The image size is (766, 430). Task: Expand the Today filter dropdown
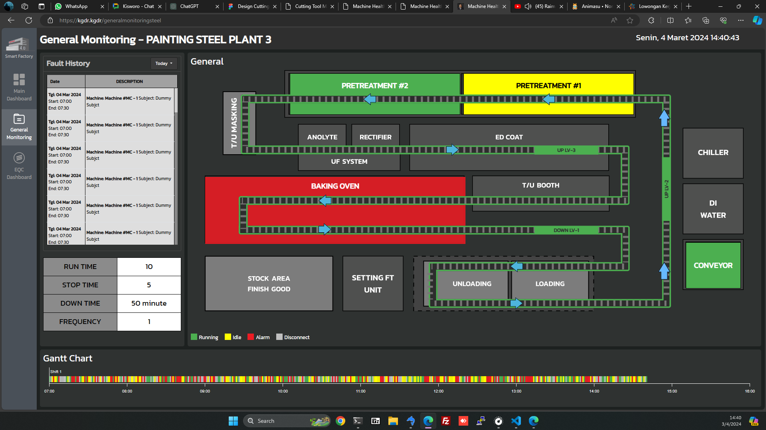(x=164, y=63)
